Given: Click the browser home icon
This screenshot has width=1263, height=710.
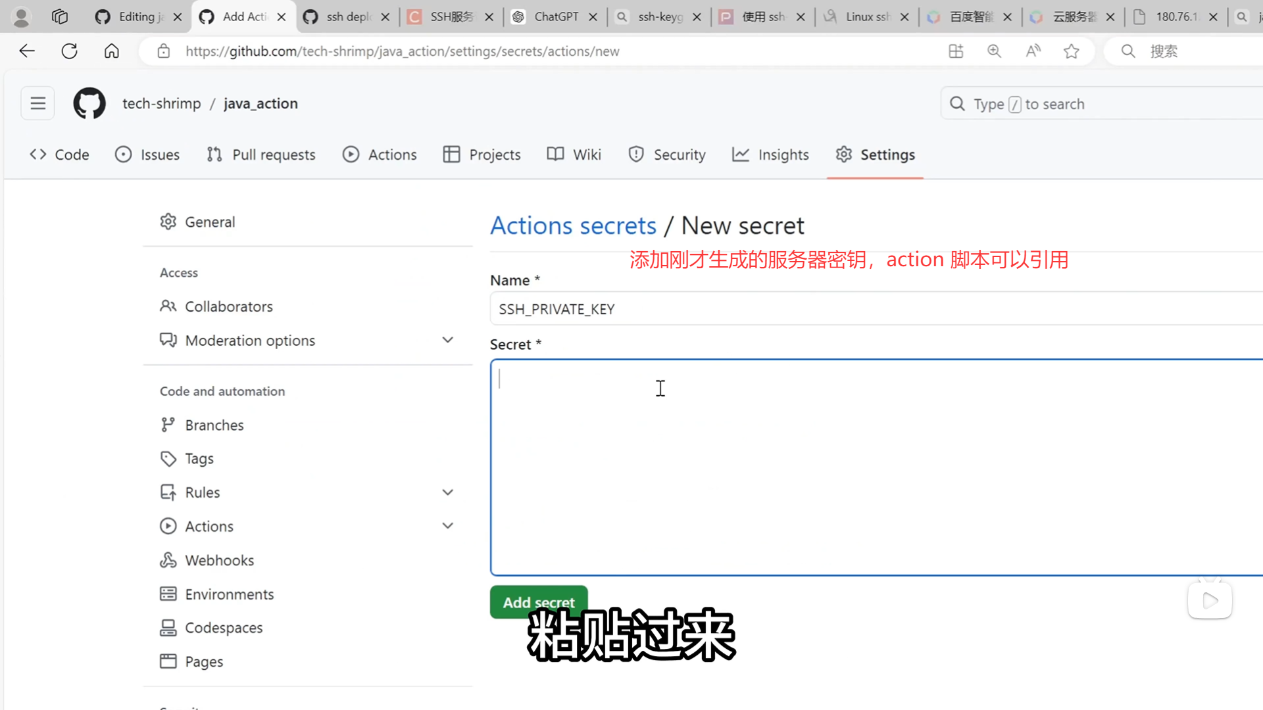Looking at the screenshot, I should click(x=112, y=51).
